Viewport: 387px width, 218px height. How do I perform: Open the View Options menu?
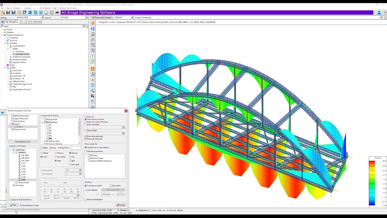(45, 8)
